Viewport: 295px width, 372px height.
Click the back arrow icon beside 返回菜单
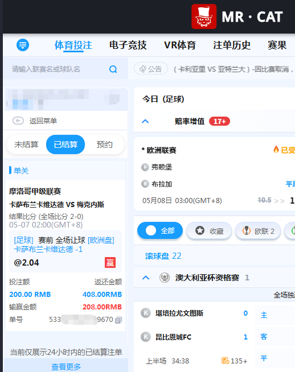(x=18, y=121)
